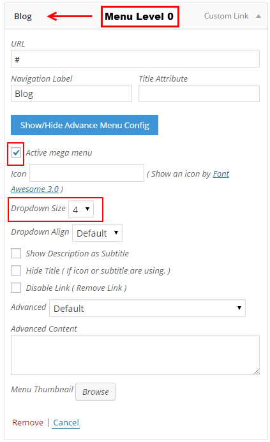Click the Blog menu item title
The image size is (270, 442).
23,17
